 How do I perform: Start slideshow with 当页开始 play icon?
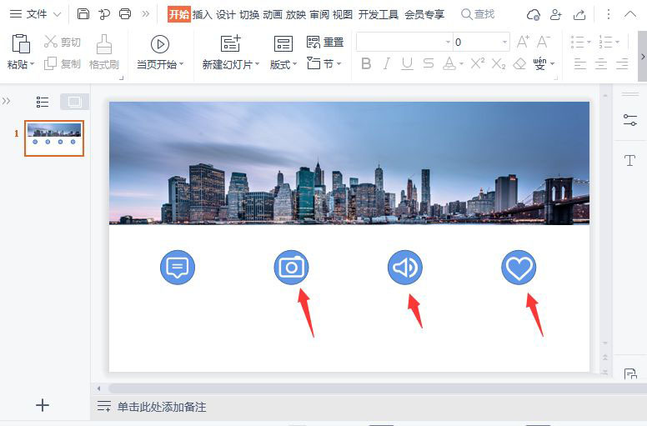160,44
